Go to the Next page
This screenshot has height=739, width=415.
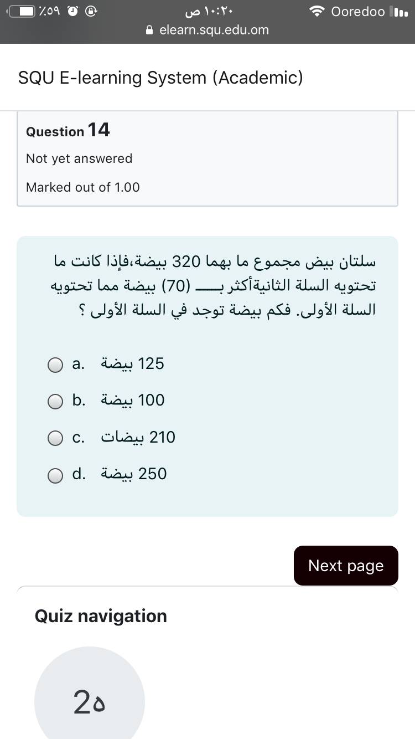pos(345,566)
